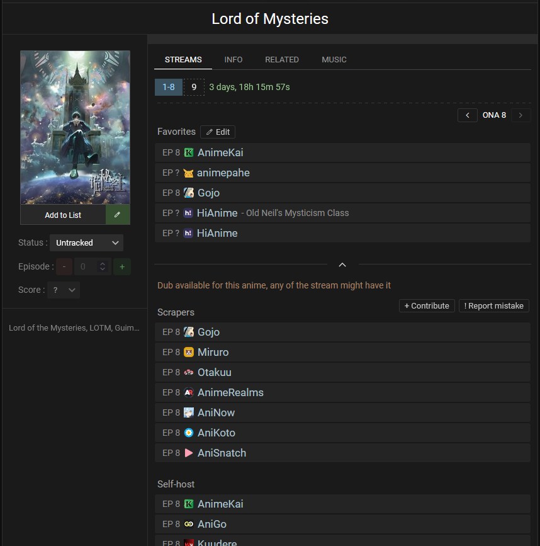The width and height of the screenshot is (540, 546).
Task: Increase episode count with plus button
Action: 121,266
